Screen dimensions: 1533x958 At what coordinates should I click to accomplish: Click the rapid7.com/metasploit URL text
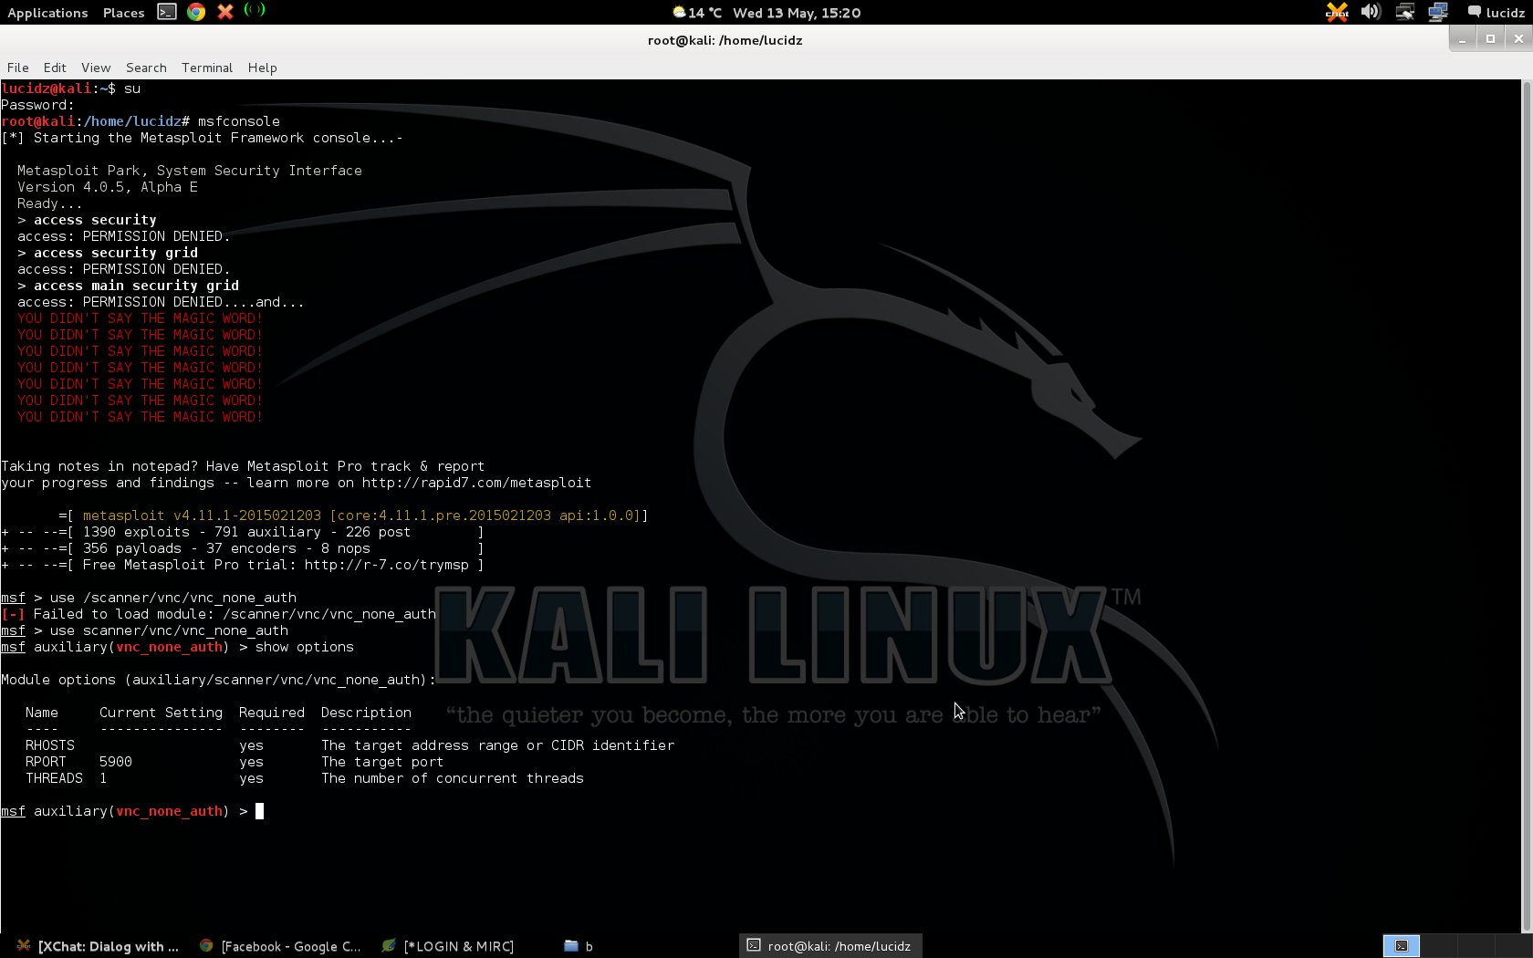coord(476,483)
